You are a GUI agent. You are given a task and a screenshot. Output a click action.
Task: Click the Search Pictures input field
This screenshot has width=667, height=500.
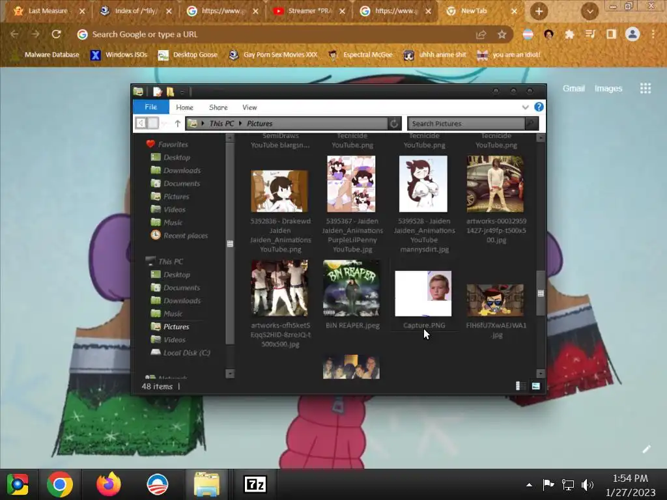pos(466,123)
